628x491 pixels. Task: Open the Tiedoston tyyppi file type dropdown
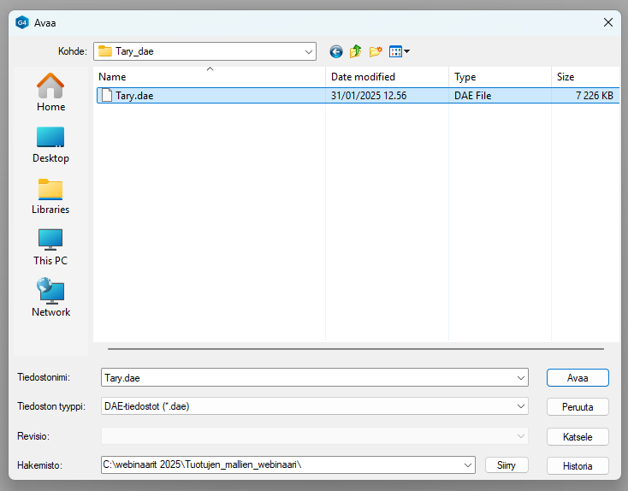click(x=521, y=406)
